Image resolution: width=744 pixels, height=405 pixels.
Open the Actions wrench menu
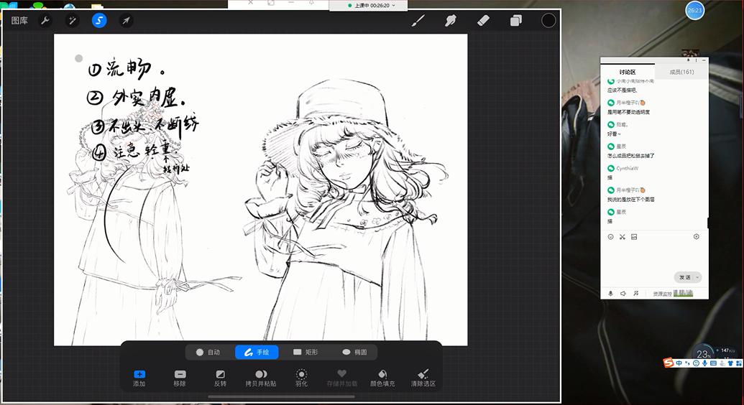45,20
